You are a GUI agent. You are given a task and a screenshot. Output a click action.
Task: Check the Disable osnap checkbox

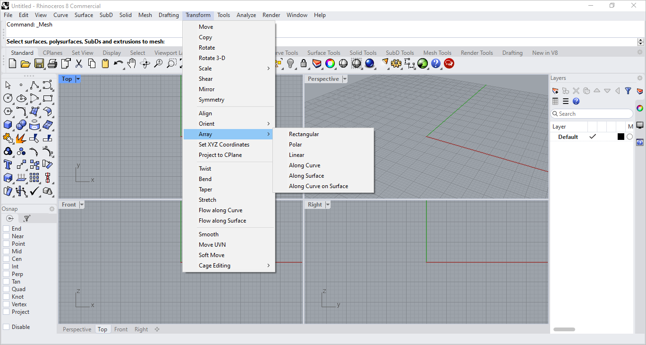6,327
